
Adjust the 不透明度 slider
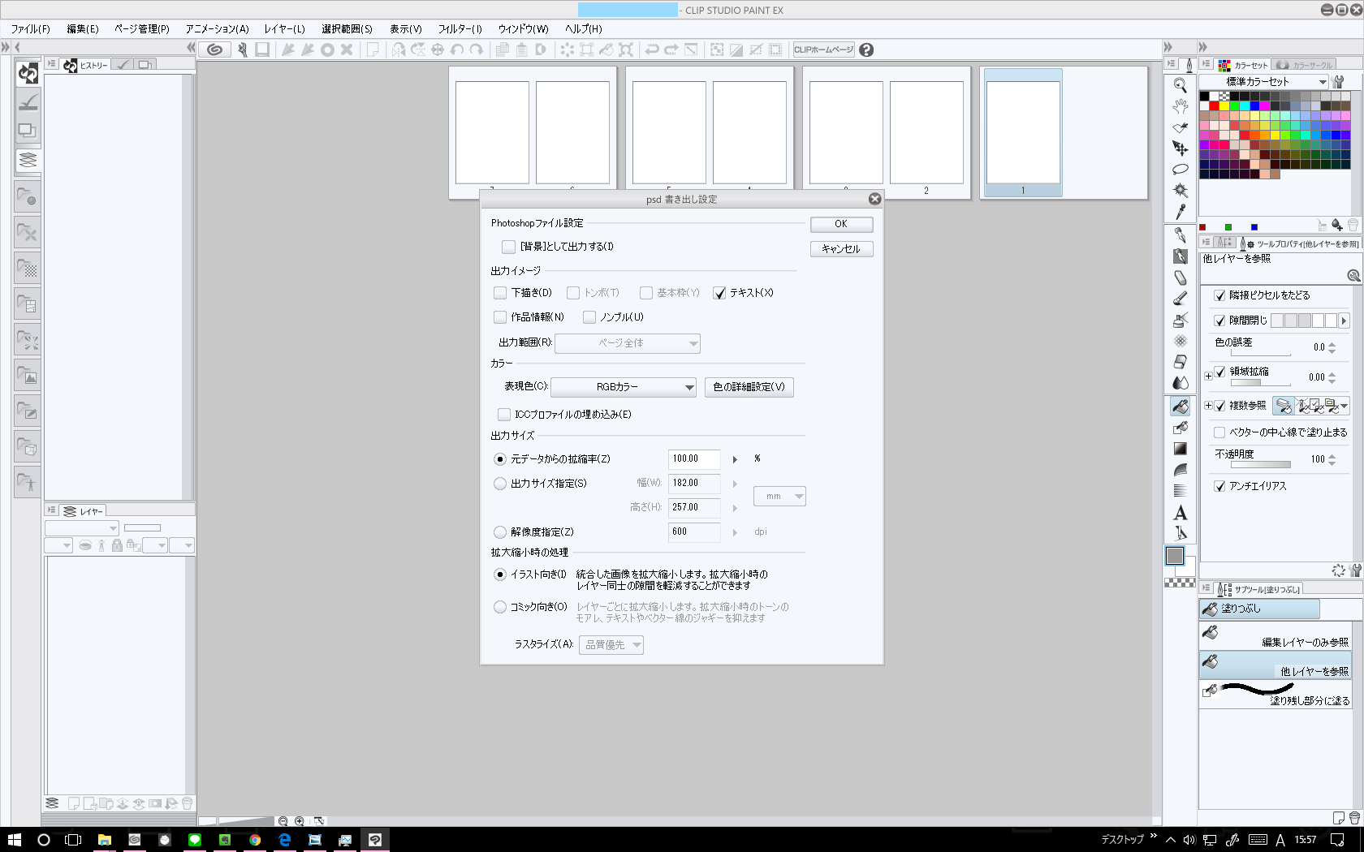1260,465
